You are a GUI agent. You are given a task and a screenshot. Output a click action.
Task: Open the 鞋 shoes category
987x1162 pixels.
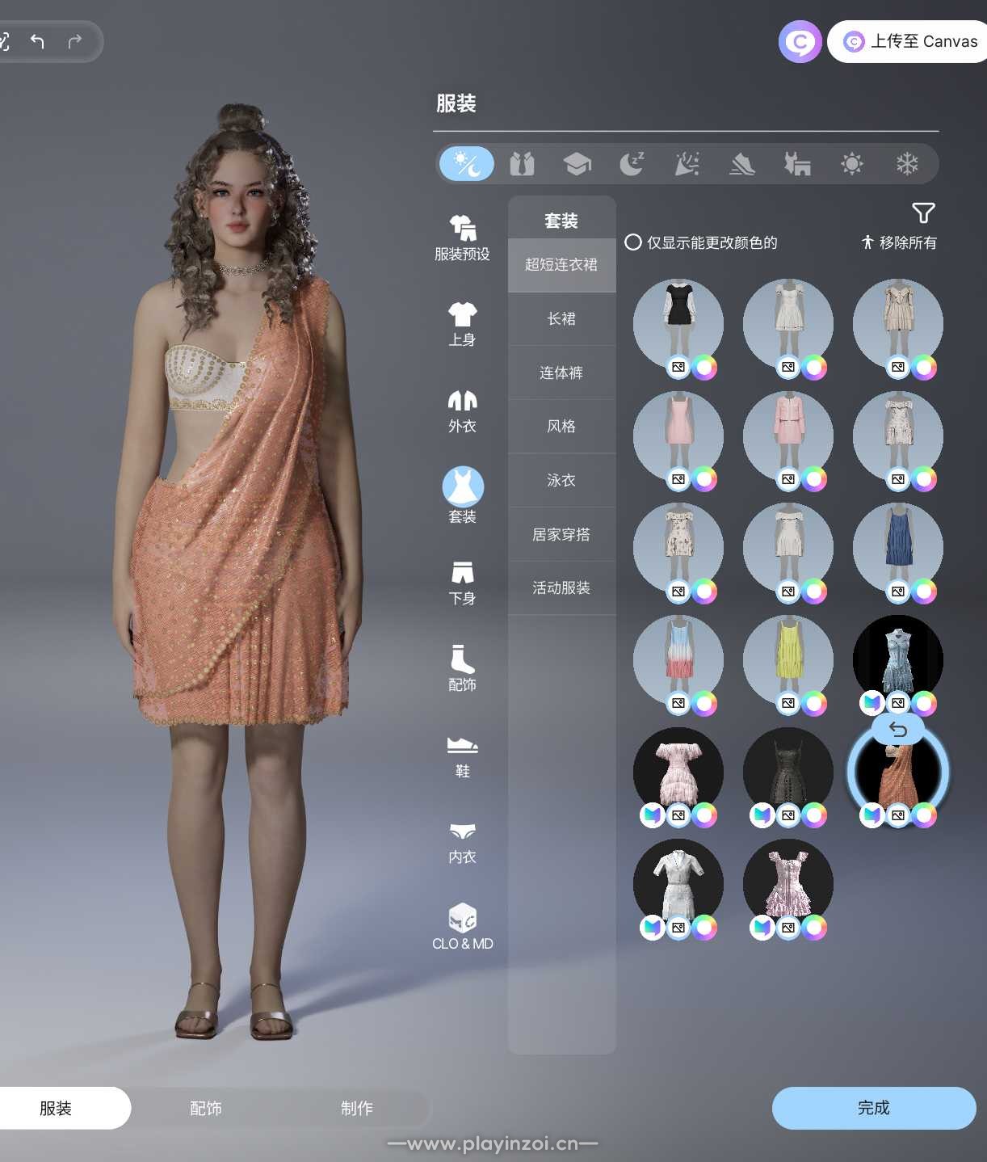[462, 755]
